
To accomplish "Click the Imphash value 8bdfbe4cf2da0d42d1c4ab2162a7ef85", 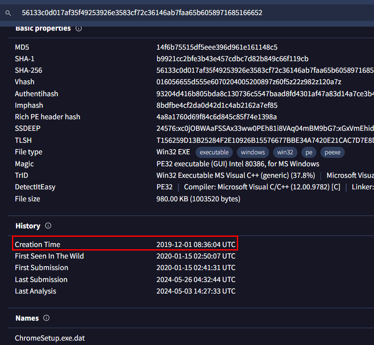I will [x=217, y=106].
